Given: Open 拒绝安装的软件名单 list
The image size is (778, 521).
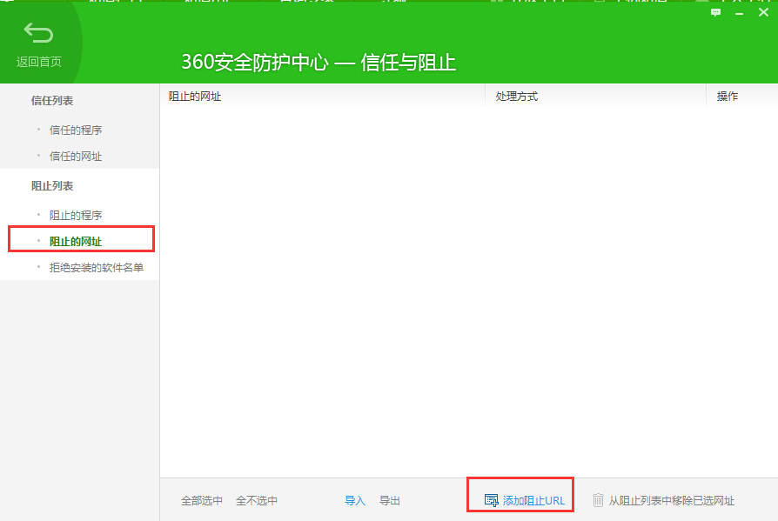Looking at the screenshot, I should pyautogui.click(x=97, y=268).
